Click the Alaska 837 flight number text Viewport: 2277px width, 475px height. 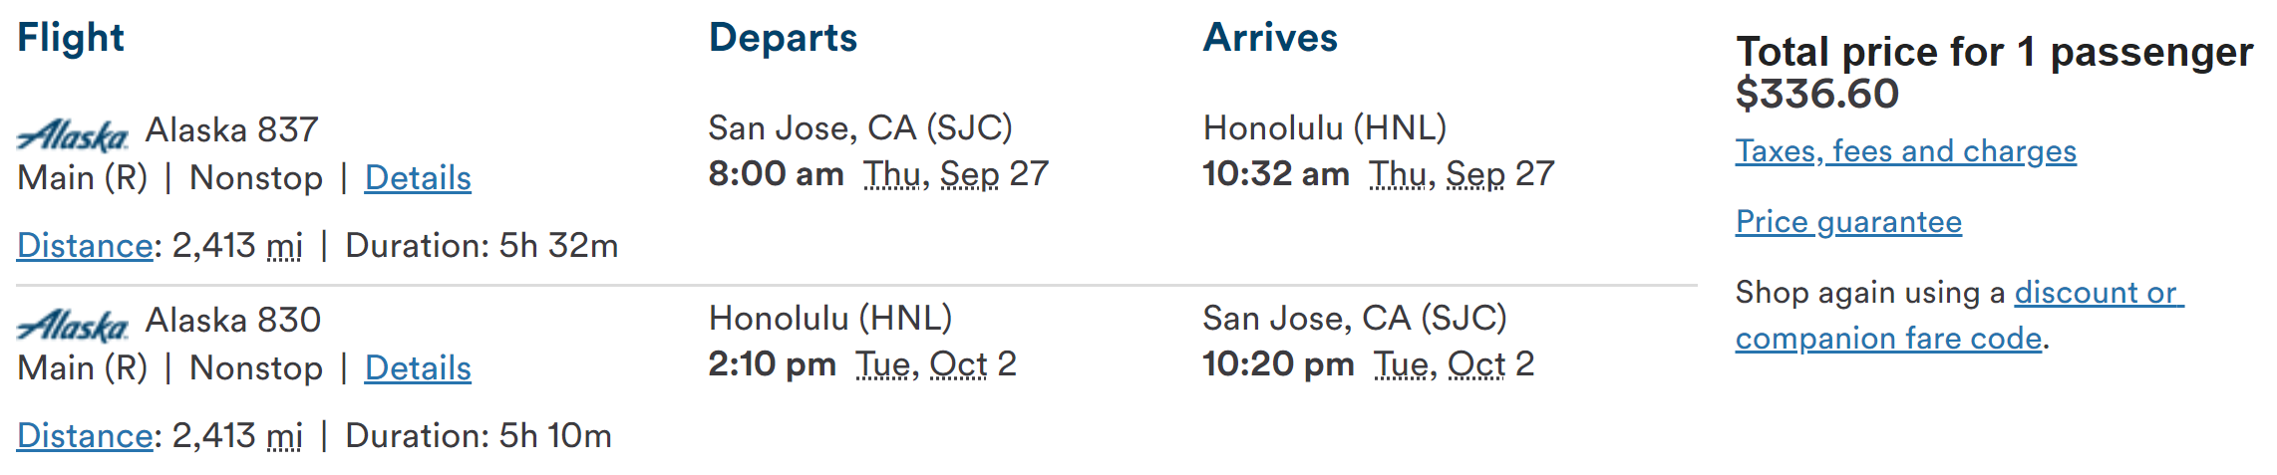click(x=231, y=130)
